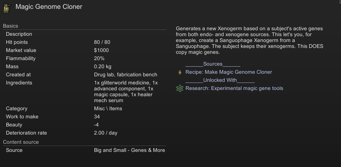Click the Content source section header
This screenshot has height=167, width=341.
point(21,142)
